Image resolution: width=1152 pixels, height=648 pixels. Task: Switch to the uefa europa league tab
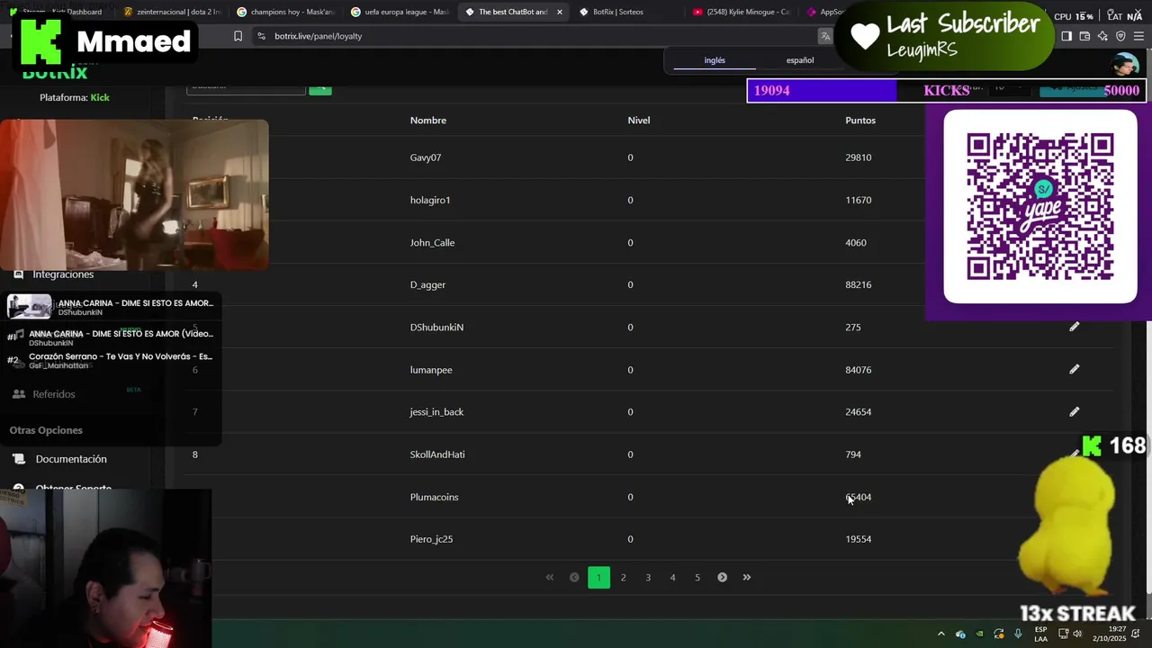pos(399,12)
